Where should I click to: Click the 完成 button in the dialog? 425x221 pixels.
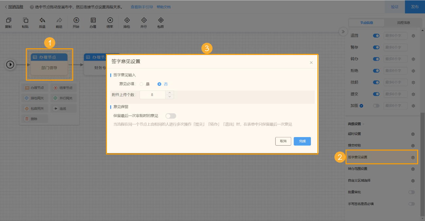pyautogui.click(x=302, y=141)
